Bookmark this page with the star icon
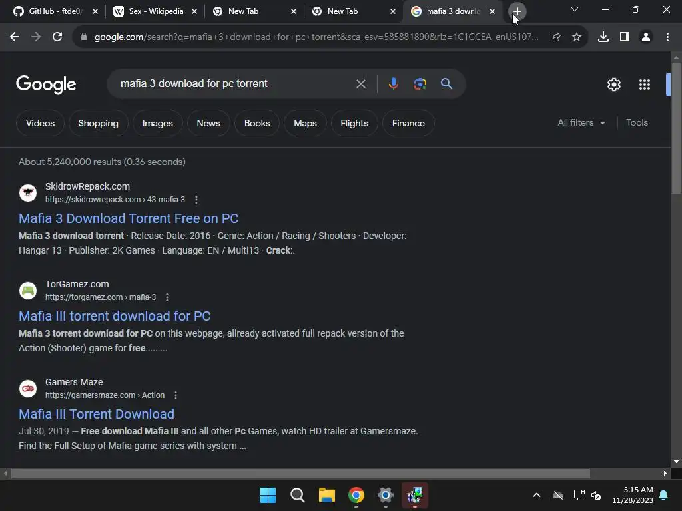 tap(577, 37)
